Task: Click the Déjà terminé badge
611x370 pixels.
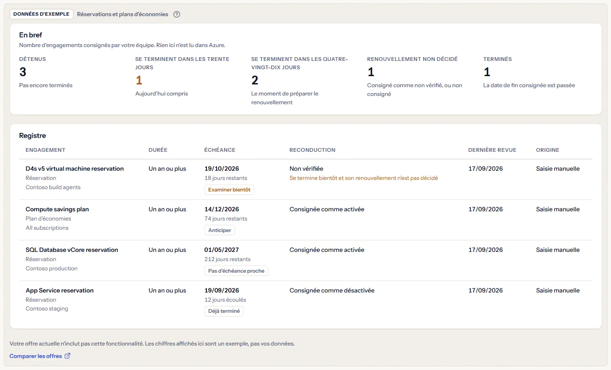Action: (x=224, y=311)
